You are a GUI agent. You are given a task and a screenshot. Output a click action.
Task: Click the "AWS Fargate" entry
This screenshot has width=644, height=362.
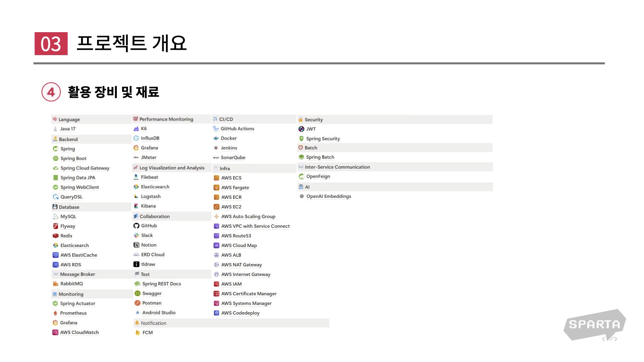point(235,187)
